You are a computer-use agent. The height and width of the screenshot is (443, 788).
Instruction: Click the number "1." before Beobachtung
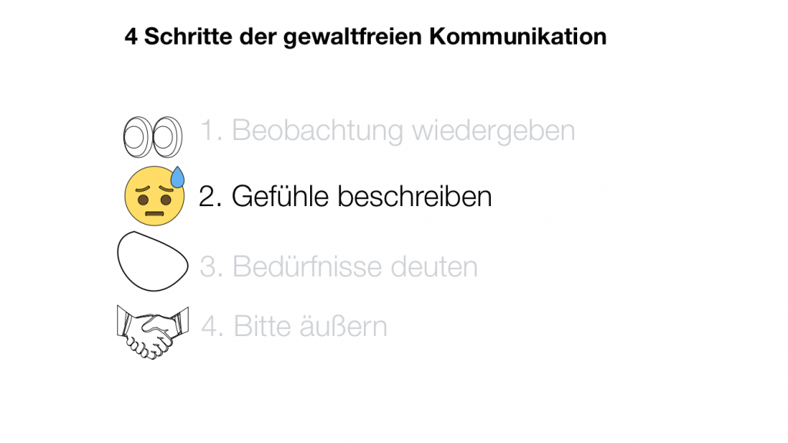click(x=212, y=131)
